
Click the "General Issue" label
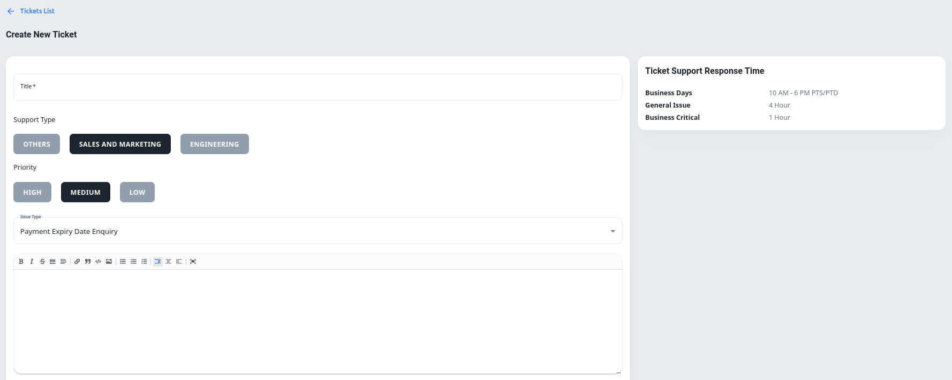point(668,105)
